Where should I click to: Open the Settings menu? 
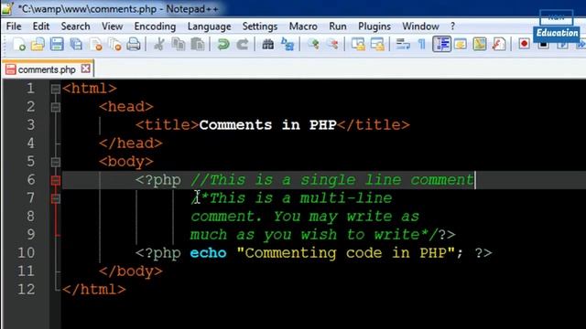pos(260,27)
